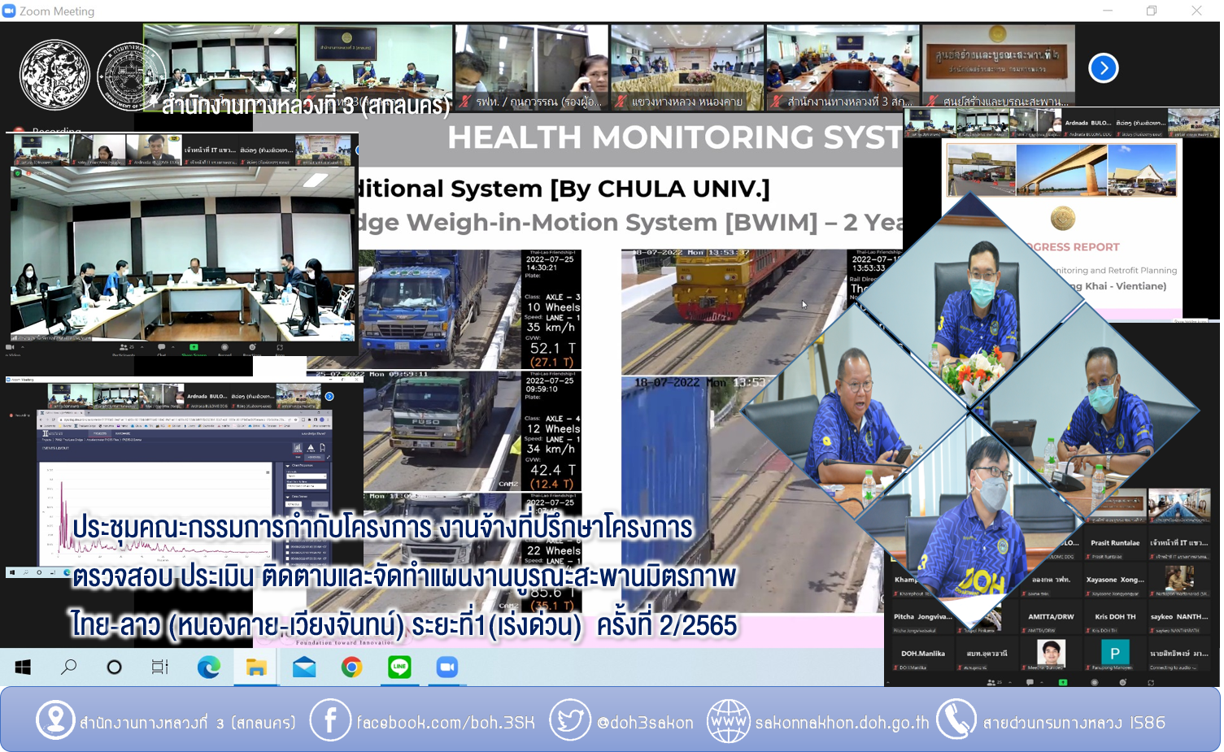Click the Twitter bird icon beside @doh3sakon
This screenshot has width=1224, height=752.
(x=569, y=720)
